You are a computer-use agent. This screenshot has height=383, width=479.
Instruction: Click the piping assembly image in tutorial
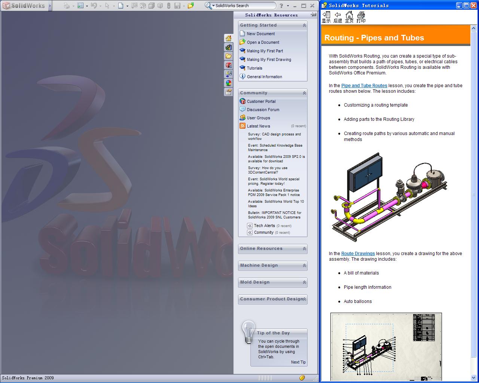coord(389,197)
